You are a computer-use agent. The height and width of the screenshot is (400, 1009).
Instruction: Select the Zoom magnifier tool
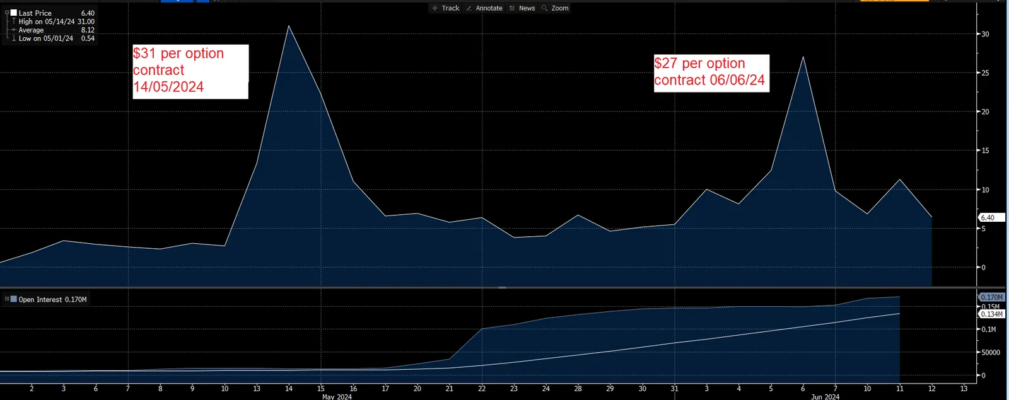click(x=555, y=8)
